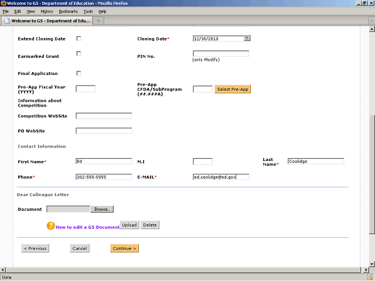Click the Phone field with 202-555-5555

pos(104,177)
